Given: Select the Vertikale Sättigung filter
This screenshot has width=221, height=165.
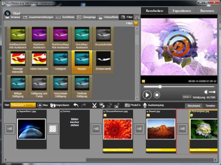Looking at the screenshot, I should (x=82, y=86).
